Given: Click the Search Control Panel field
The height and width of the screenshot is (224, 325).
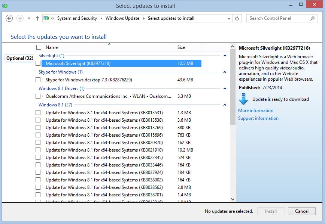Looking at the screenshot, I should (x=282, y=18).
